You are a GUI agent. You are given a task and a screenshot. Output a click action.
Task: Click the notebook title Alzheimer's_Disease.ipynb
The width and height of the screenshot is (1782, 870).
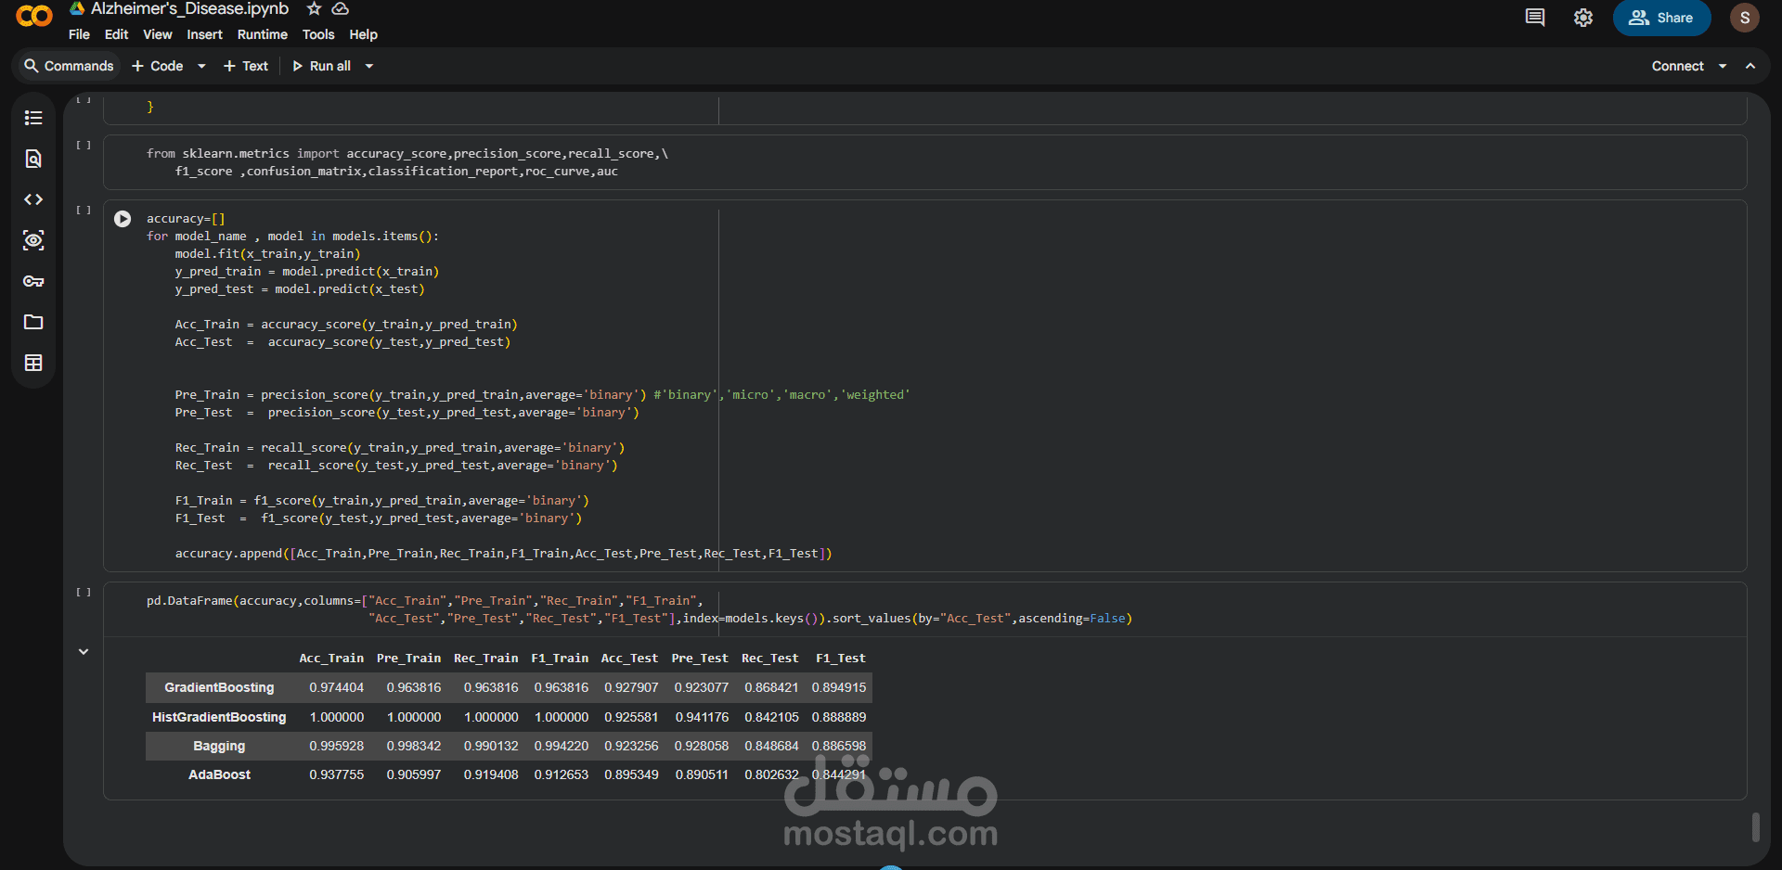pyautogui.click(x=189, y=9)
